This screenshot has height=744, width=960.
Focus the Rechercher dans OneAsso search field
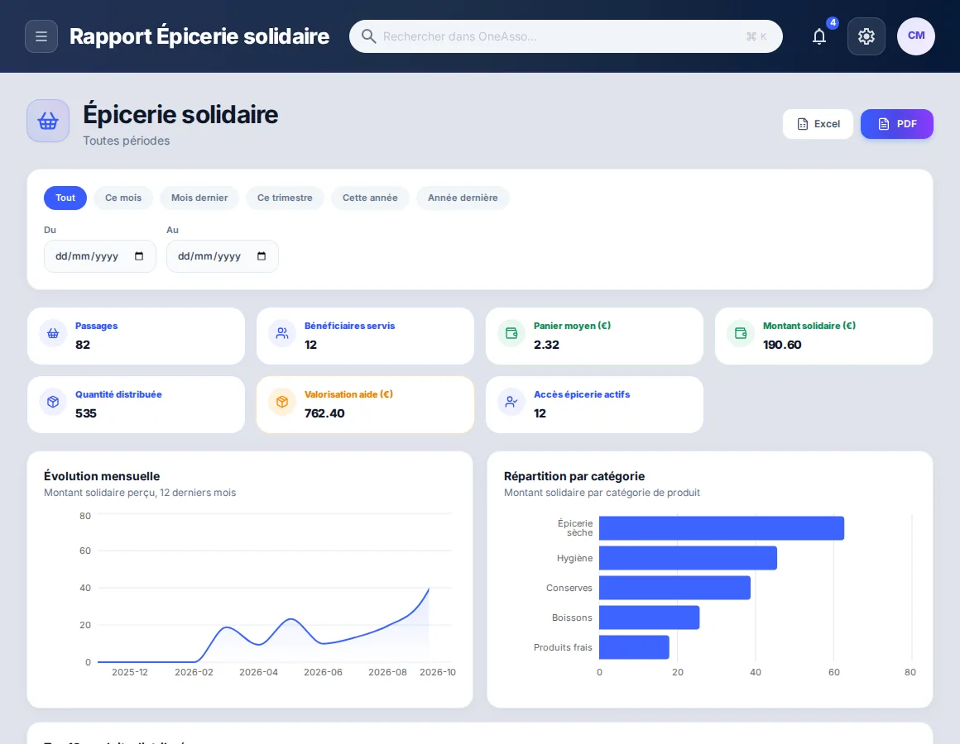(x=566, y=36)
